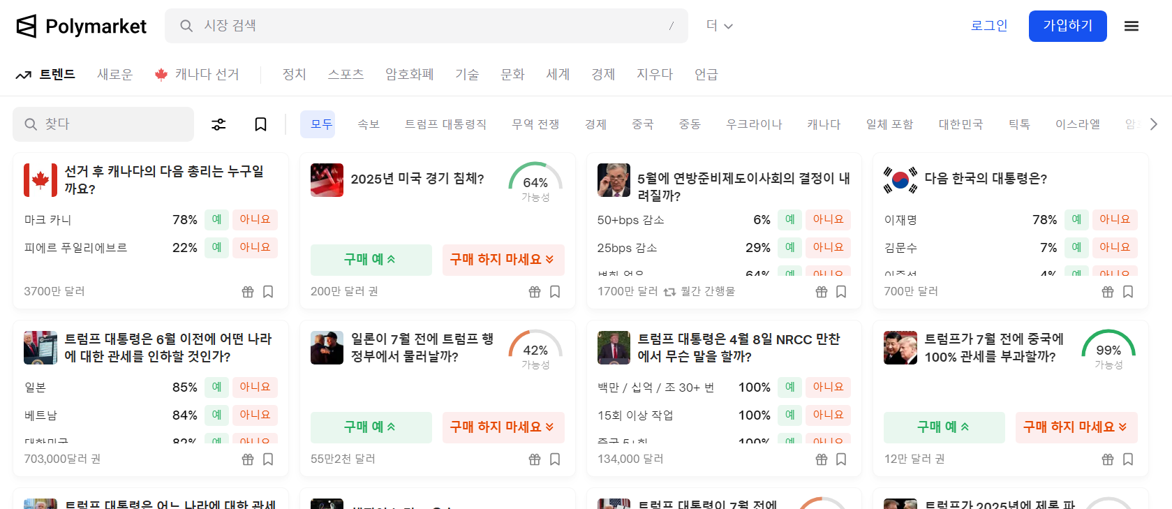Click the filter sliders icon

pyautogui.click(x=218, y=124)
